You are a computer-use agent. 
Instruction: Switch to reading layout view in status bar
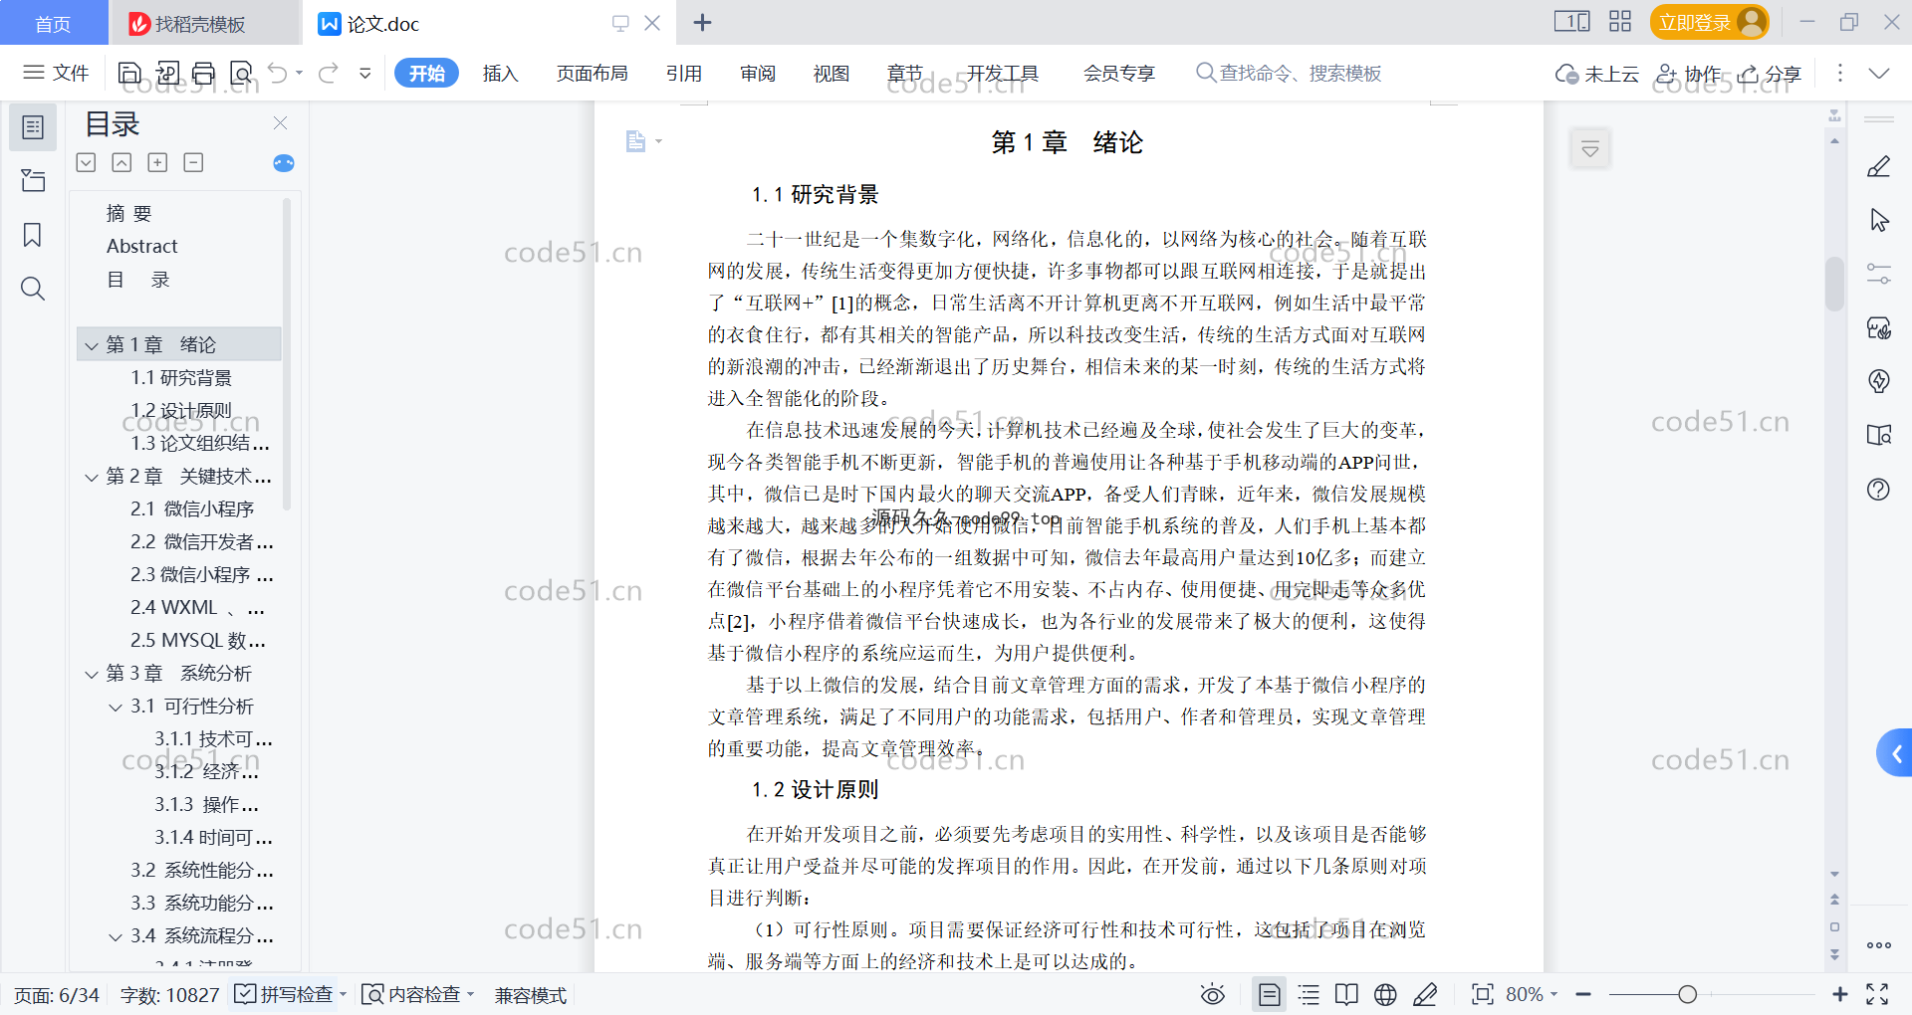pyautogui.click(x=1346, y=994)
